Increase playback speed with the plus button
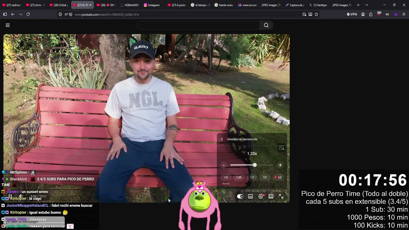The width and height of the screenshot is (409, 230). tap(280, 165)
